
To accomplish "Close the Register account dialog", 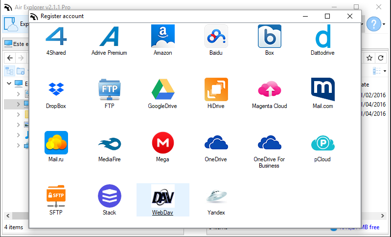I will click(350, 16).
